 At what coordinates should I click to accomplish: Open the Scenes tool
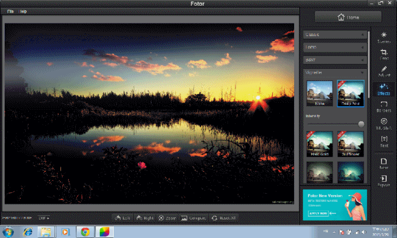pyautogui.click(x=384, y=37)
